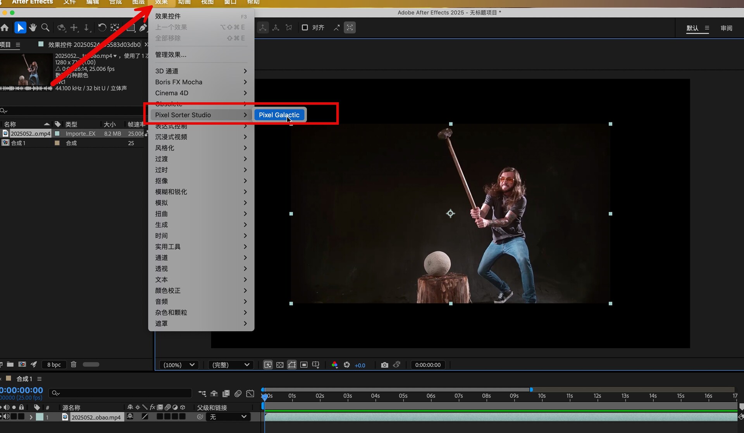Screen dimensions: 744x433
Task: Take a snapshot with camera icon
Action: tap(384, 365)
